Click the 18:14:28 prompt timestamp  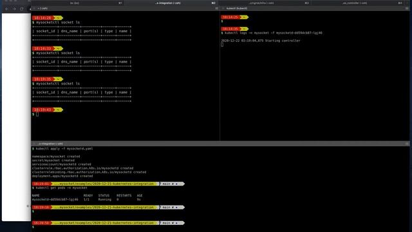click(42, 18)
